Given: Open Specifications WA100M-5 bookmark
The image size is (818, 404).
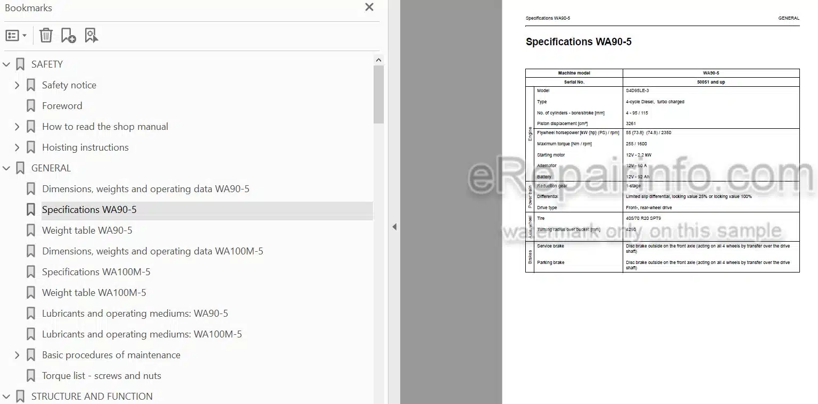Looking at the screenshot, I should (x=96, y=272).
